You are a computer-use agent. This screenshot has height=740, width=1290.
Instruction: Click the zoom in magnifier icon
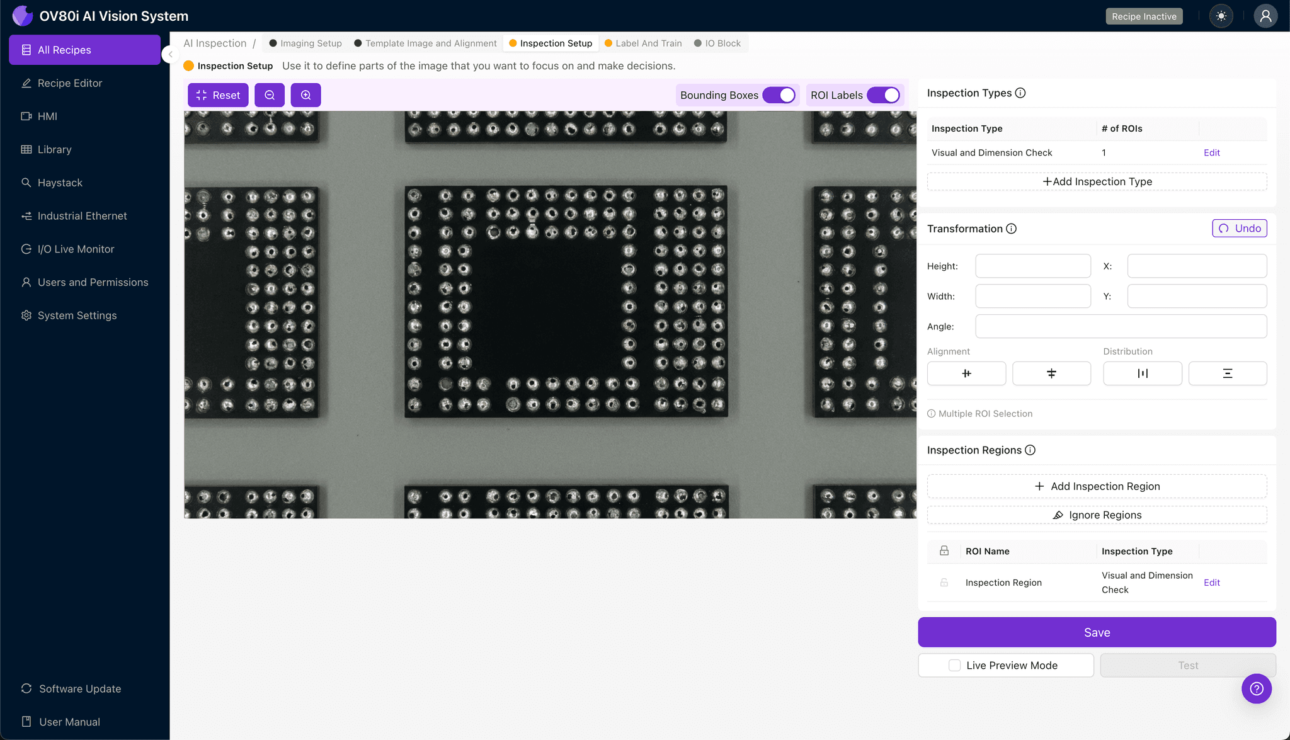pyautogui.click(x=305, y=95)
